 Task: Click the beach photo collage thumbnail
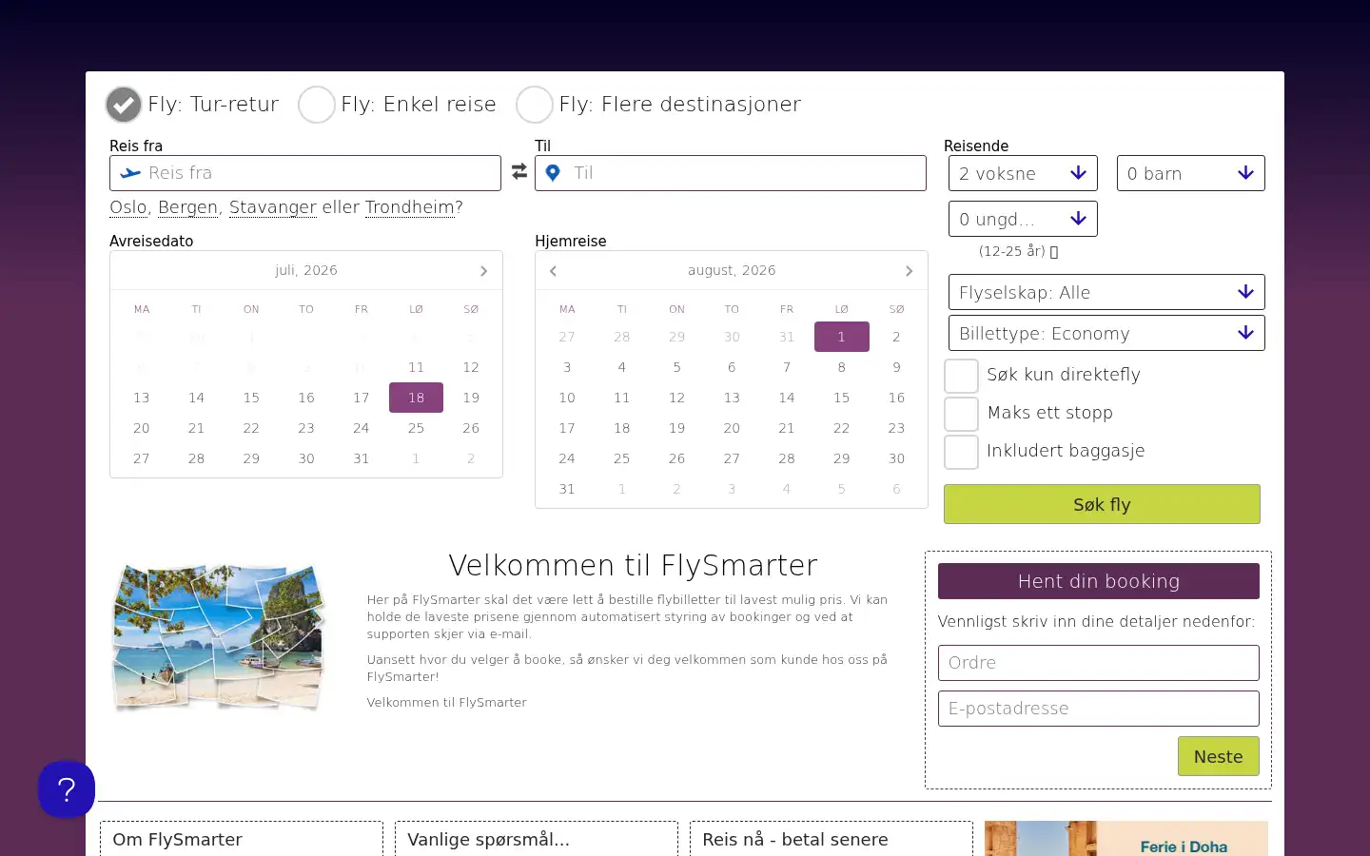coord(219,637)
